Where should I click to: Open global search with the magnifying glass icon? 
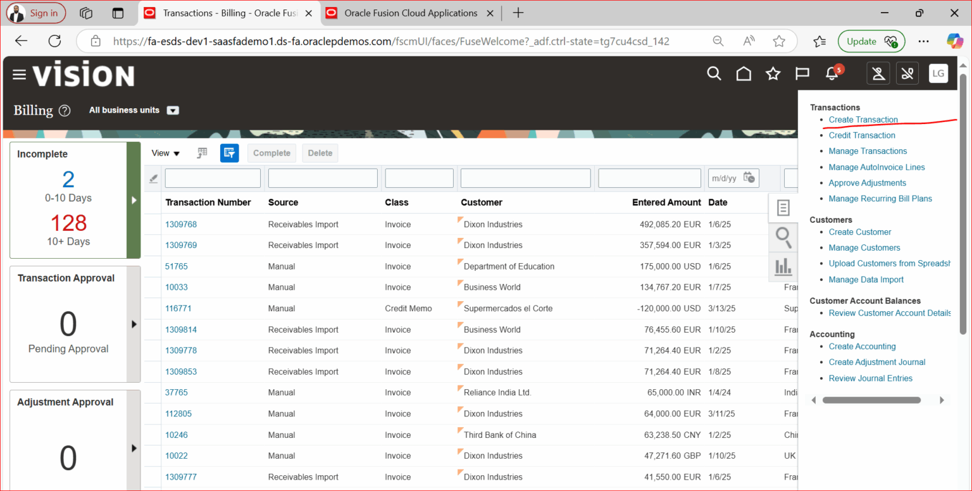point(714,73)
